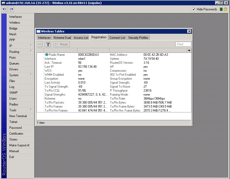Select the Interfaces sidebar menu item

click(x=16, y=17)
